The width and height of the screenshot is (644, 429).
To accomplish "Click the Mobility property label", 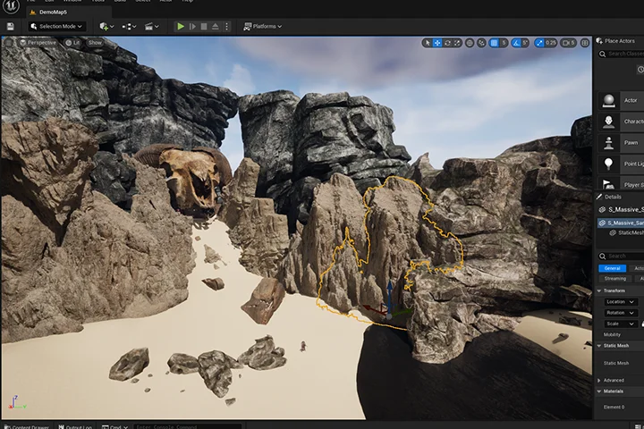I will click(612, 334).
